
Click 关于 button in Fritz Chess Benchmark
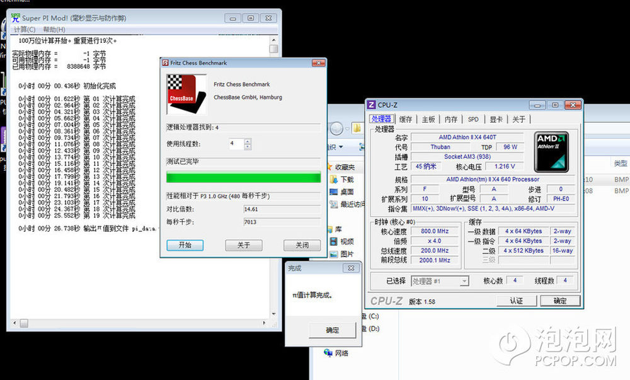pos(243,245)
